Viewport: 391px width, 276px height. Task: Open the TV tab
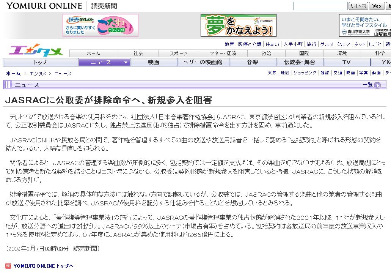(346, 62)
